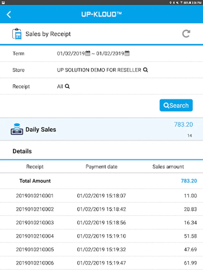This screenshot has height=270, width=203.
Task: Click the sales amount 47.69
Action: point(190,250)
